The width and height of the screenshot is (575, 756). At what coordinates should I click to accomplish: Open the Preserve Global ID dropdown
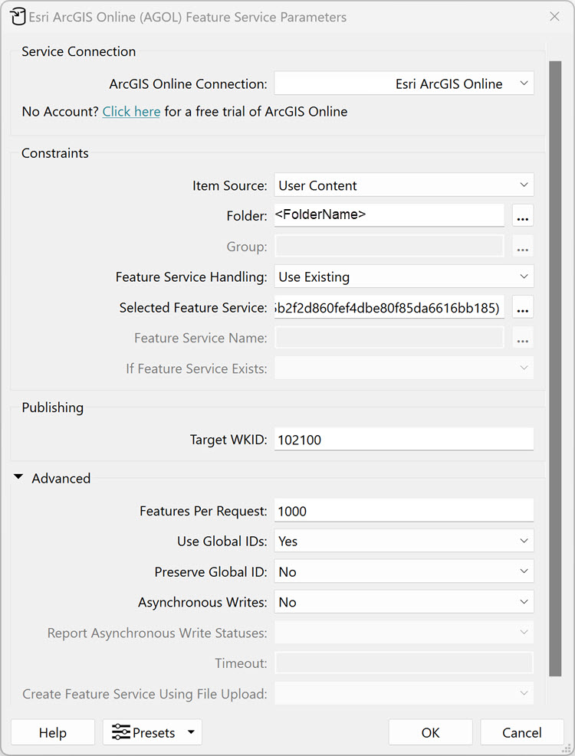pos(404,571)
